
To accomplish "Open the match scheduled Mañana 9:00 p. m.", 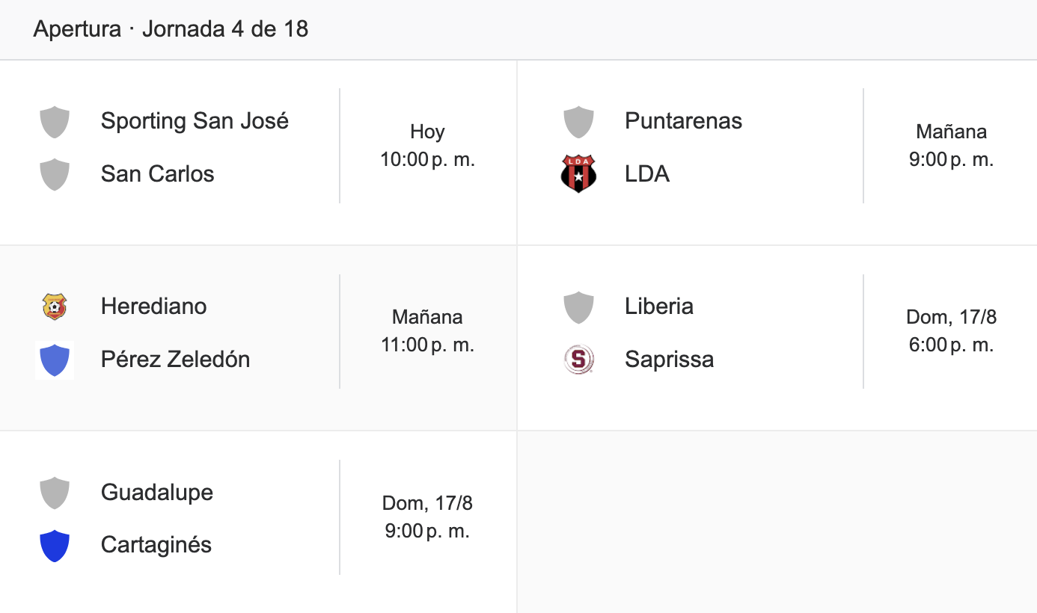I will [777, 153].
